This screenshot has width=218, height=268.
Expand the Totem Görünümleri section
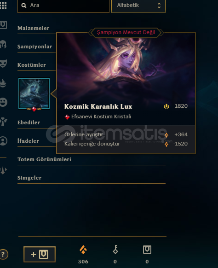[x=92, y=160]
